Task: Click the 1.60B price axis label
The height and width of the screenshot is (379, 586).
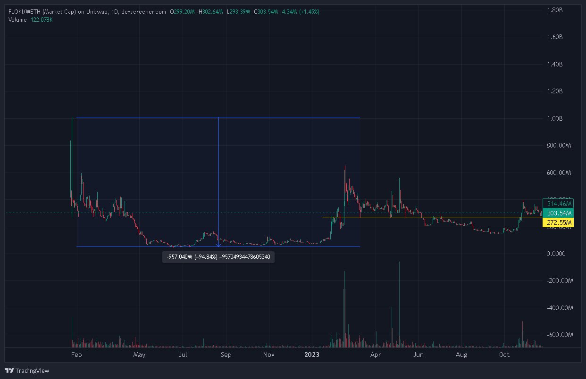Action: click(x=554, y=37)
